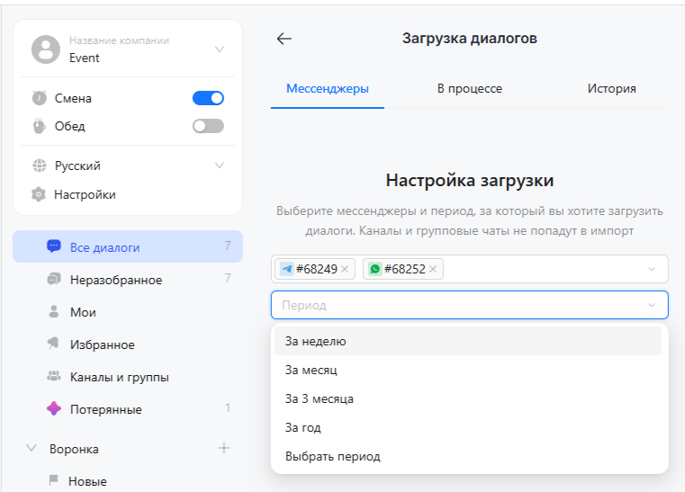Viewport: 685px width, 492px height.
Task: Switch to the В процессе tab
Action: pos(469,88)
